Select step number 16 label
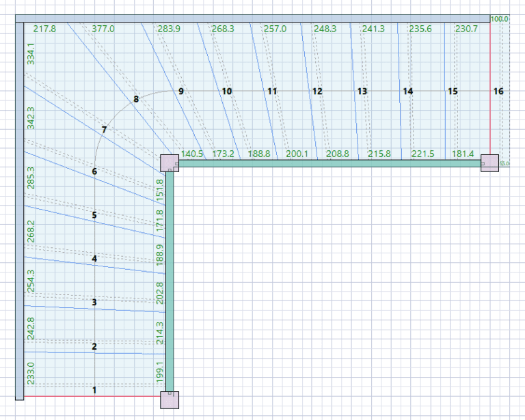 coord(498,91)
